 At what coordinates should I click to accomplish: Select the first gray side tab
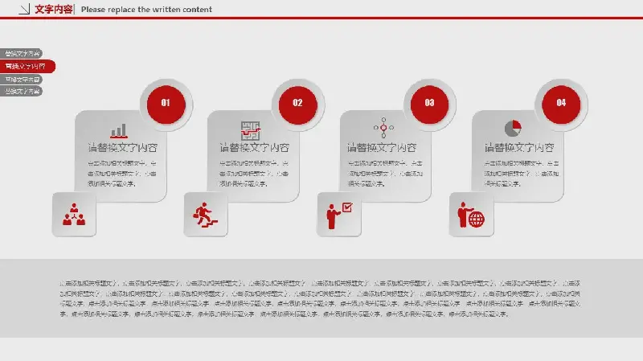[22, 54]
